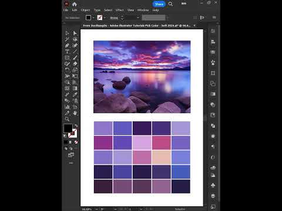
Task: Select the Paintbrush tool
Action: click(75, 57)
